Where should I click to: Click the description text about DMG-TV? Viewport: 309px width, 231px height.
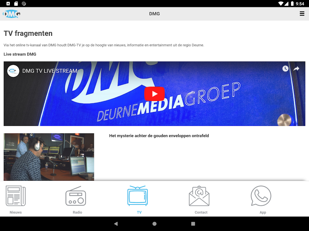[104, 45]
